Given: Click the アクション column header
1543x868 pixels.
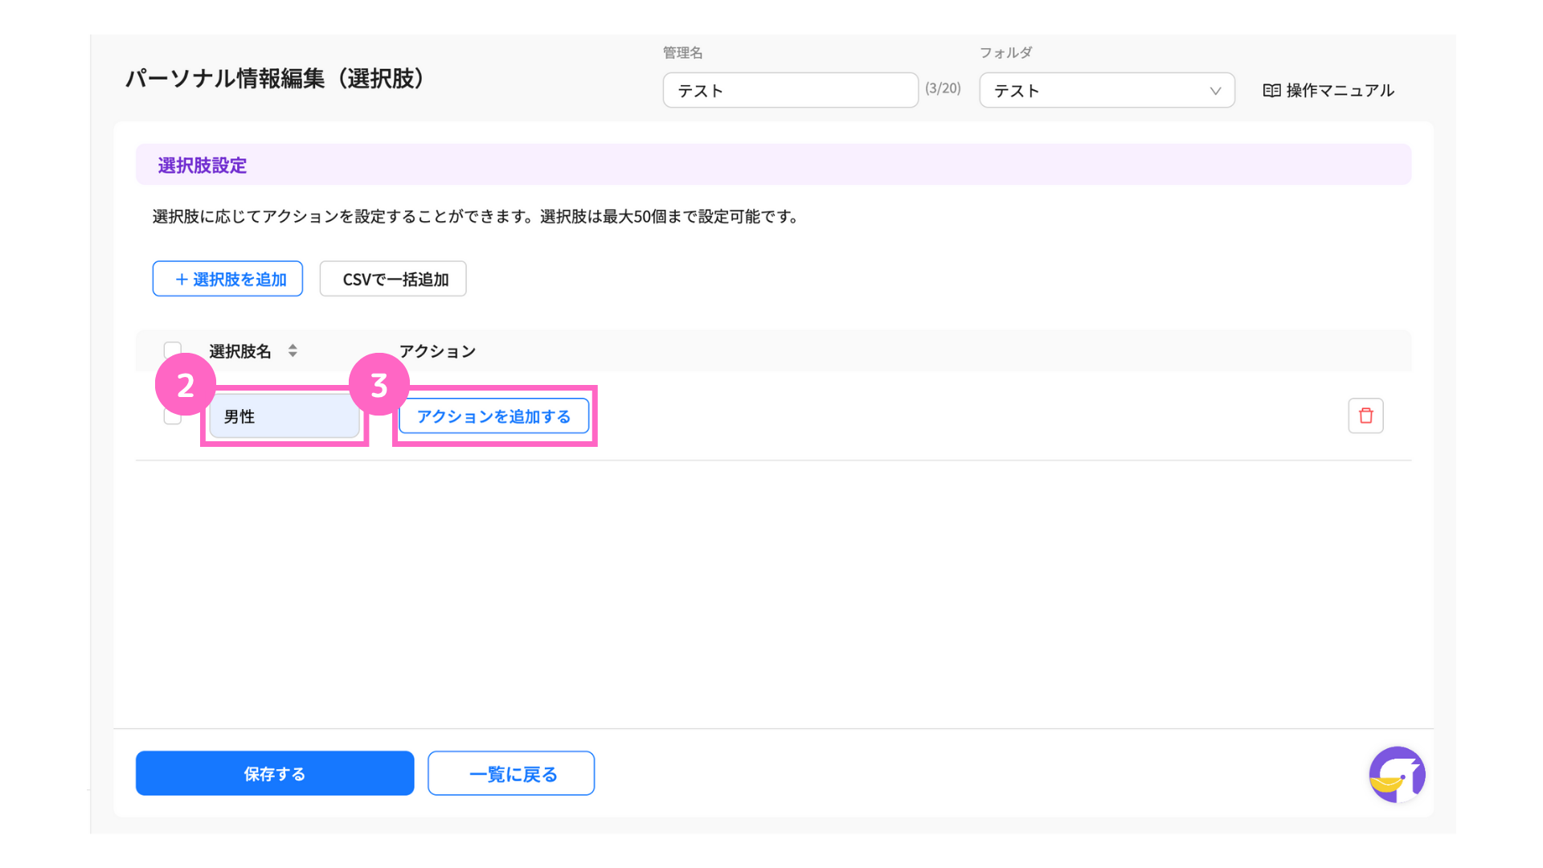Looking at the screenshot, I should 437,351.
